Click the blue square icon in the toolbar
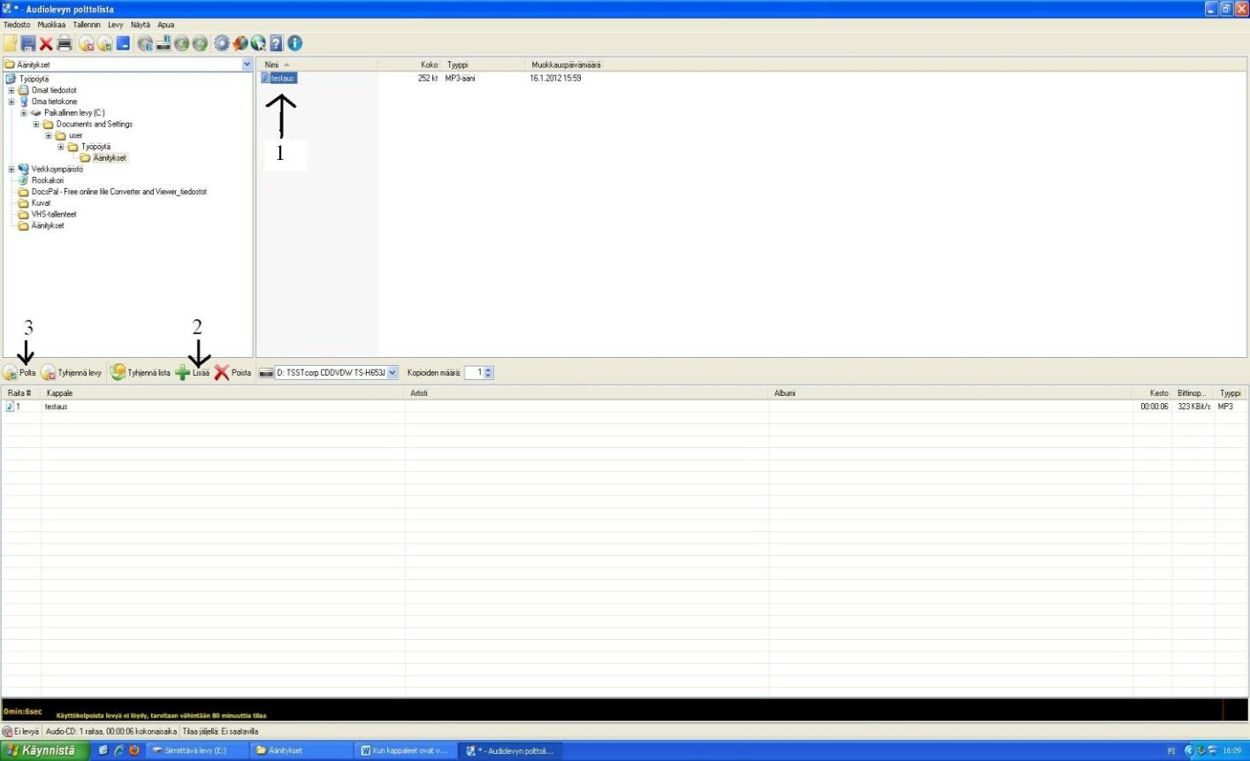 pos(123,43)
